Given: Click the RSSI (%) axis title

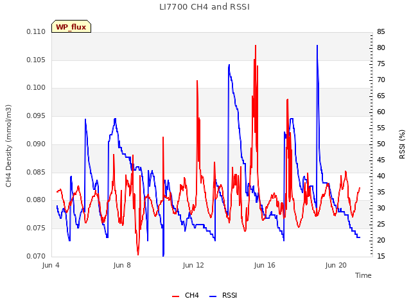Looking at the screenshot, I should coord(402,144).
